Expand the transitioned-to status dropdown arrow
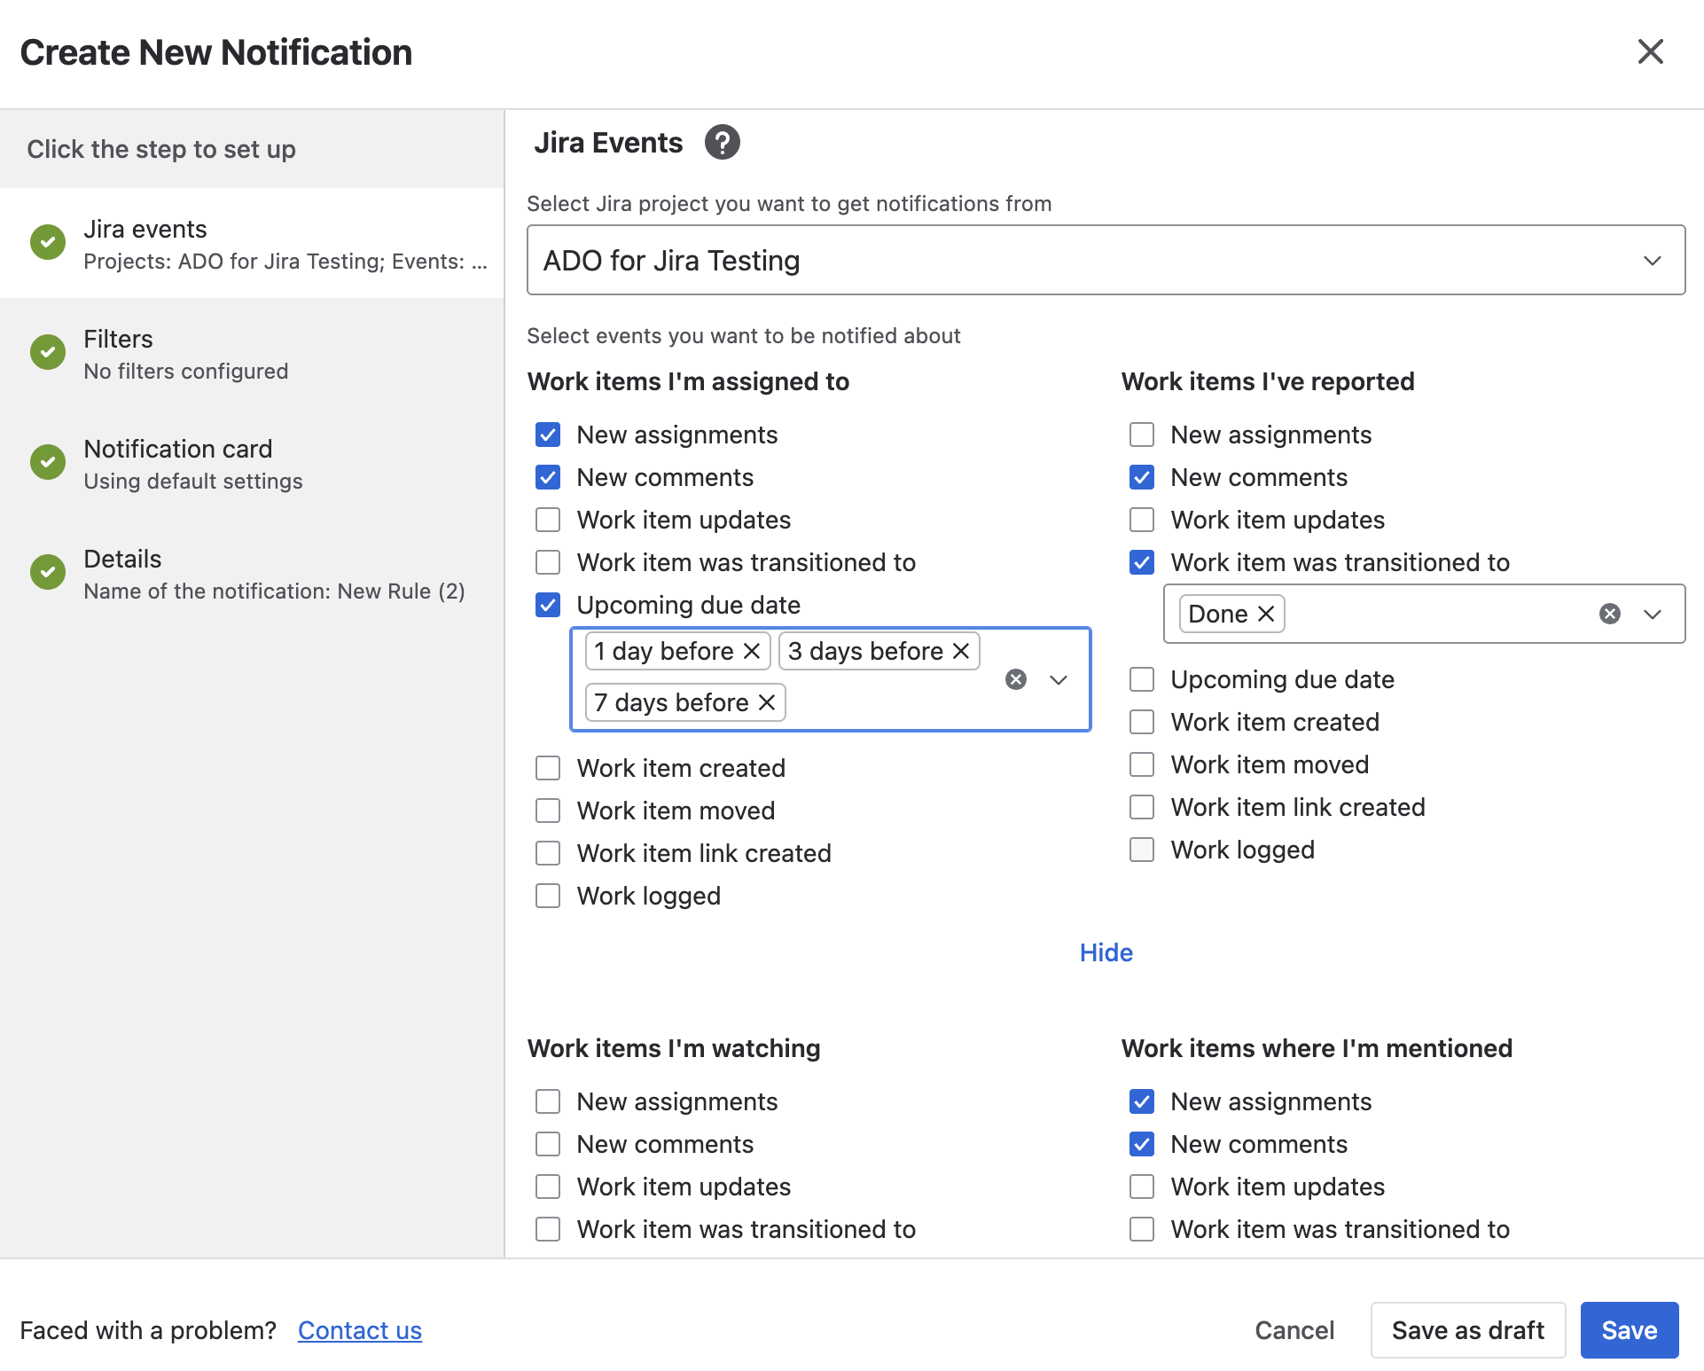This screenshot has width=1704, height=1371. pos(1653,614)
